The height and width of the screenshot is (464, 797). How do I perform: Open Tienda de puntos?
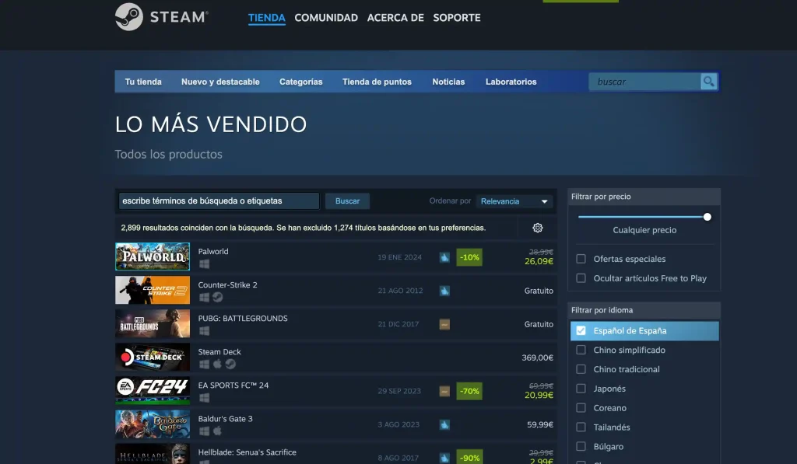[377, 82]
